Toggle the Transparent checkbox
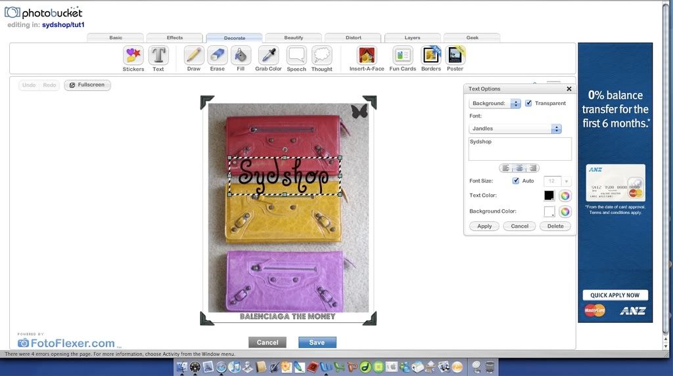Viewport: 673px width, 376px height. pyautogui.click(x=528, y=103)
